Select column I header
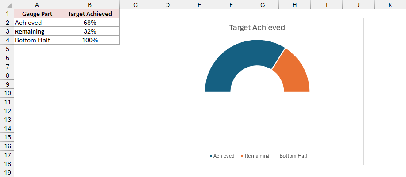Viewport: 406px width, 177px height. click(326, 5)
